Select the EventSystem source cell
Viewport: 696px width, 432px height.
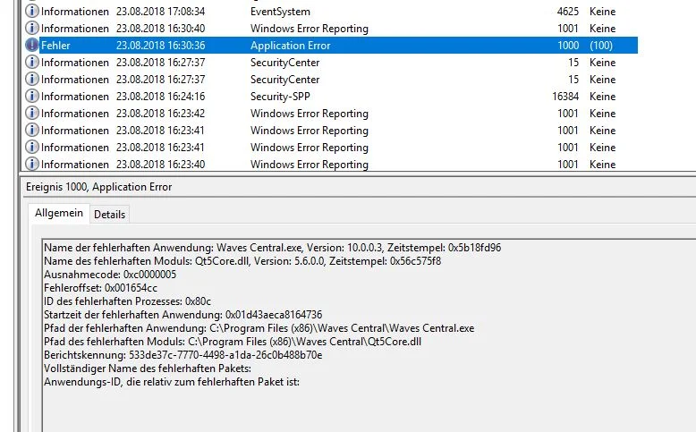coord(280,12)
